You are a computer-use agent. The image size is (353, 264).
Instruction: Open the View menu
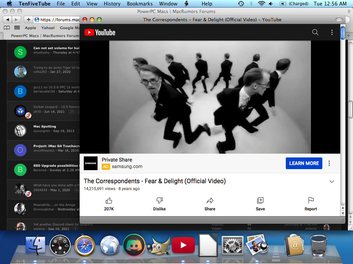click(92, 3)
